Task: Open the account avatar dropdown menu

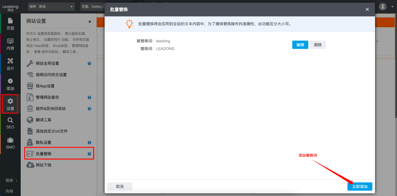Action: [383, 6]
